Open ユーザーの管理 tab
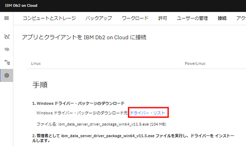246x146 pixels. (192, 18)
